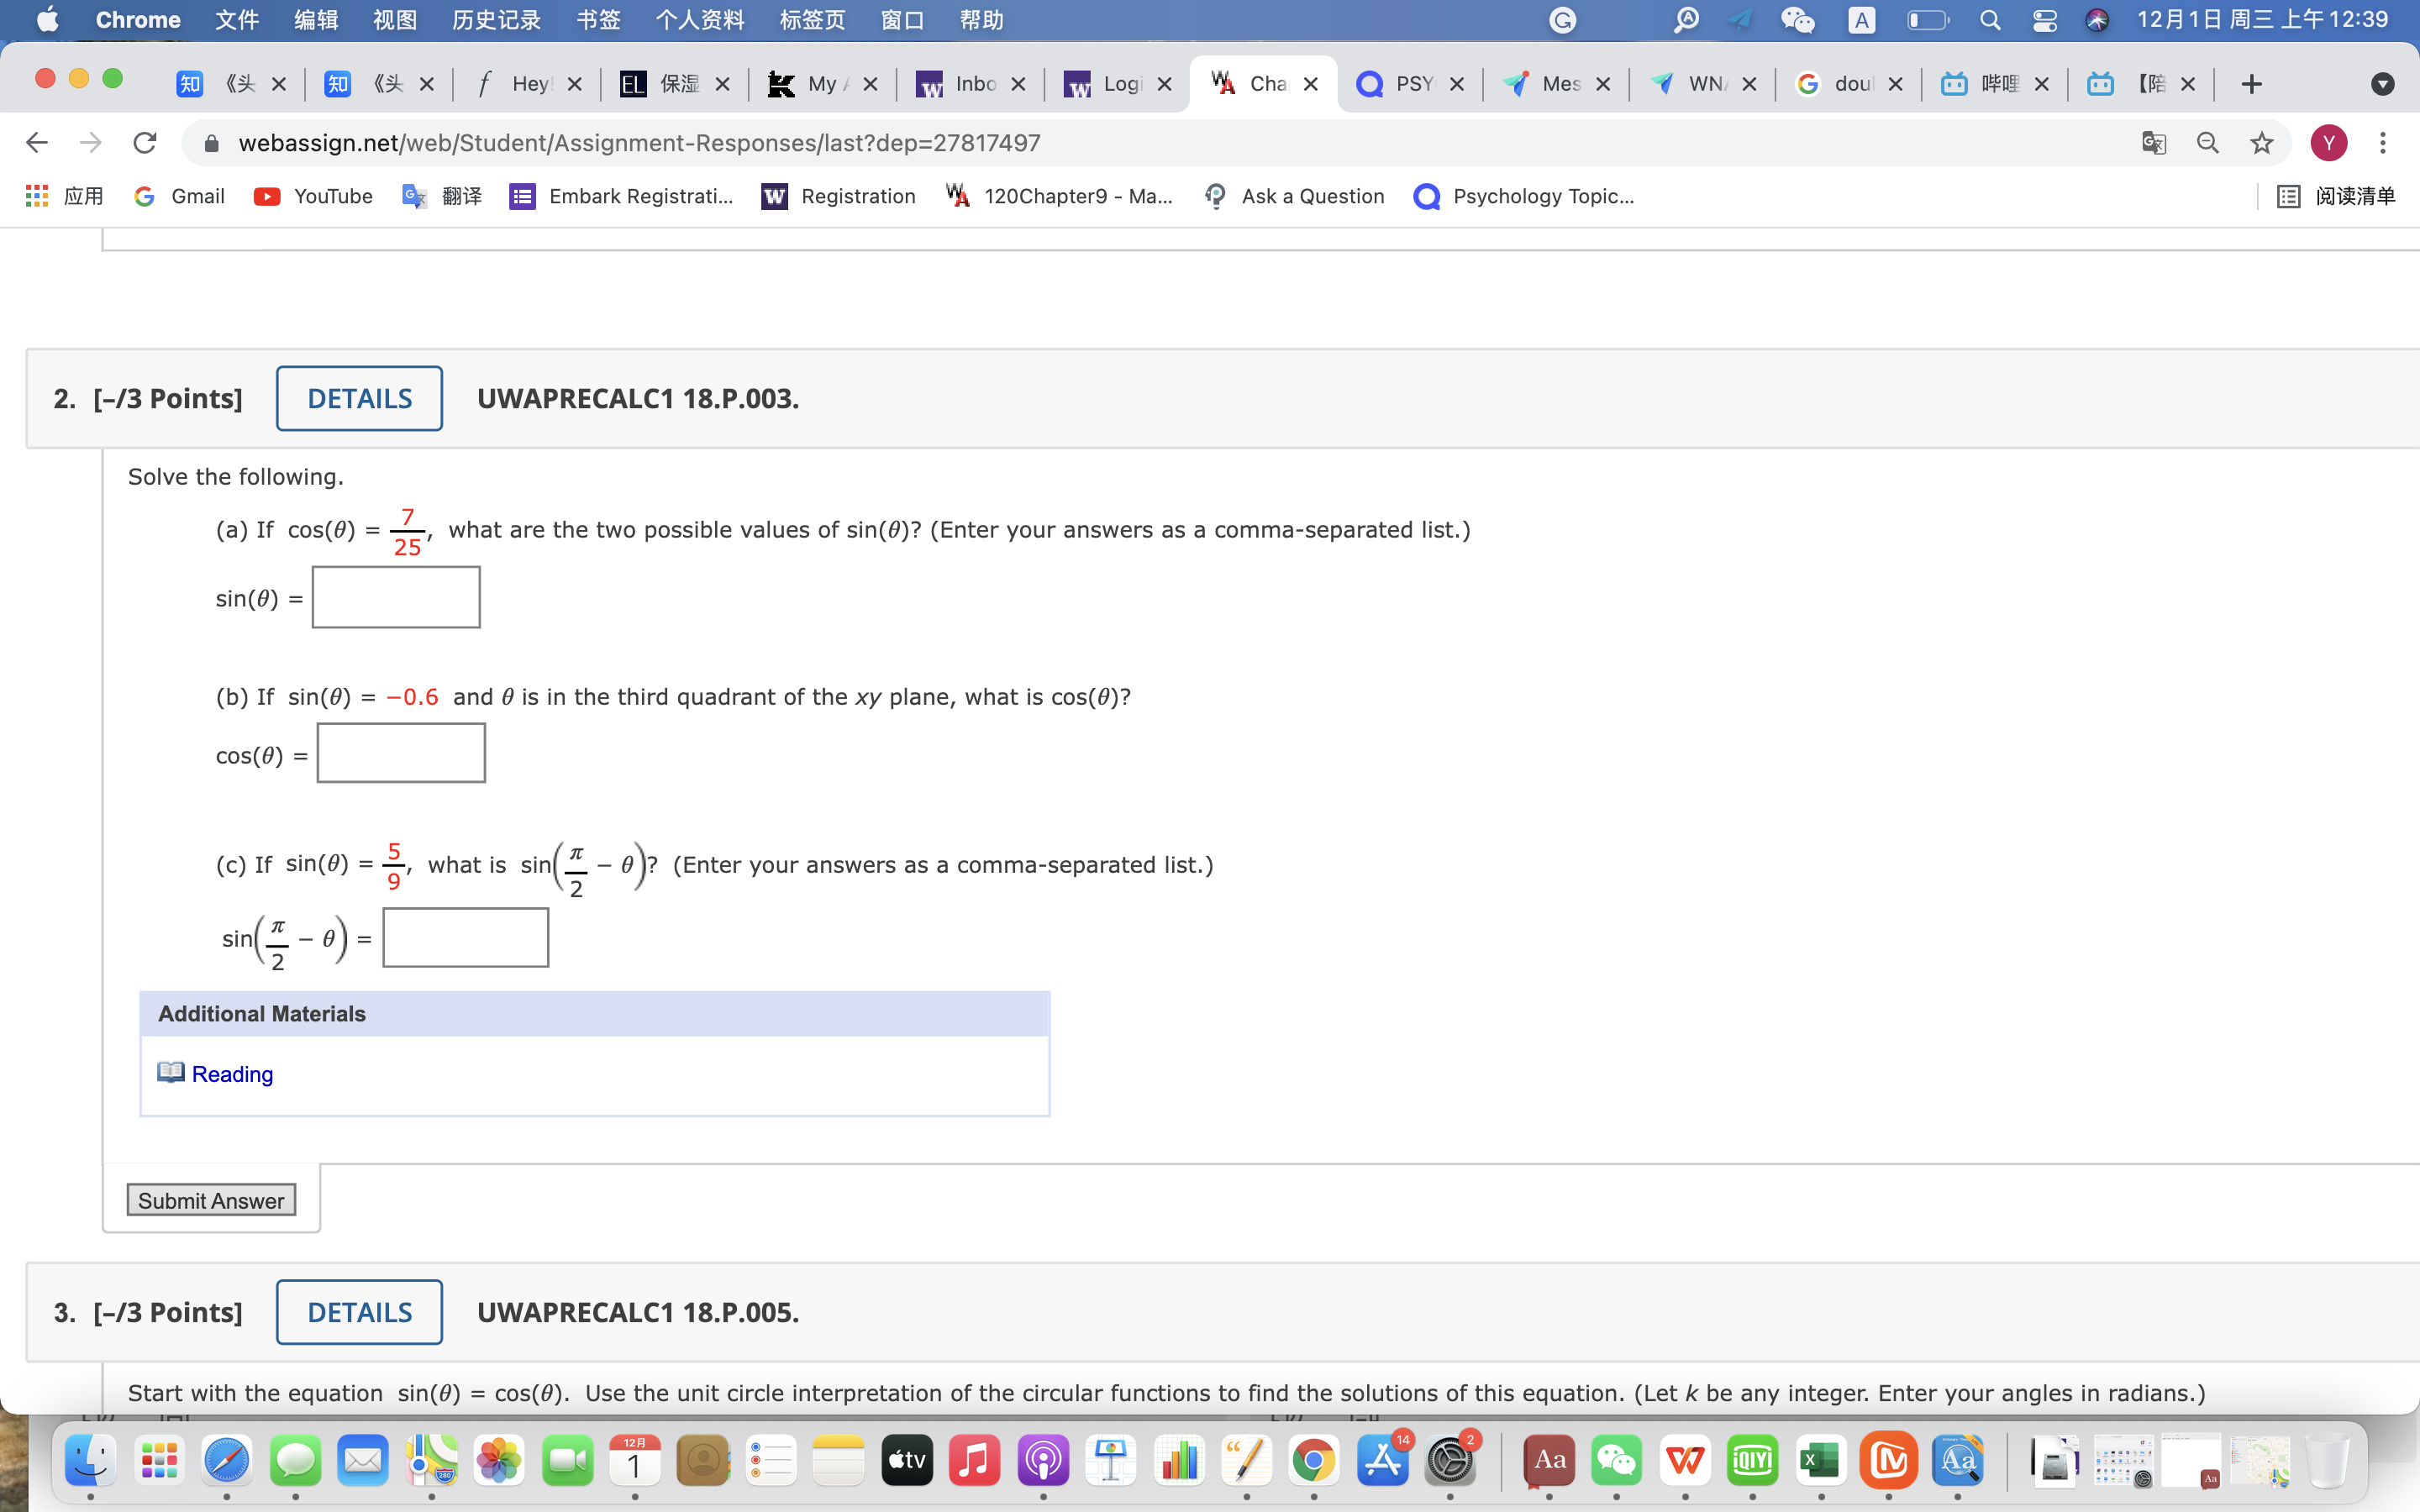Open the Apps grid bookmark icon

(37, 196)
